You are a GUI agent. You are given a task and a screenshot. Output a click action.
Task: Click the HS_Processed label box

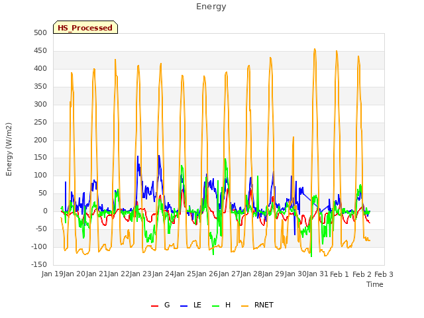pos(85,27)
